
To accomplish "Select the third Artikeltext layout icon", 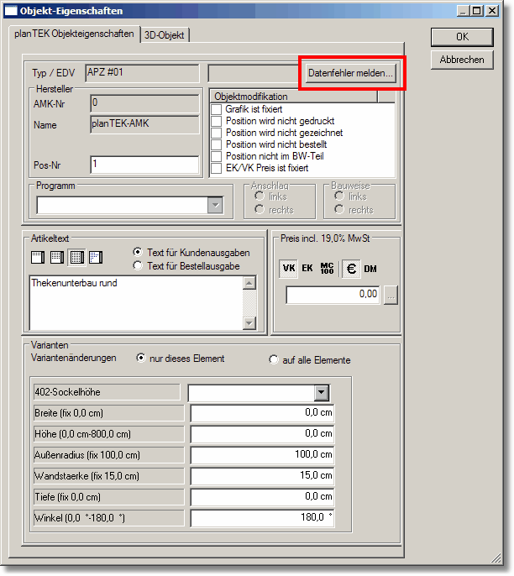I will (76, 258).
